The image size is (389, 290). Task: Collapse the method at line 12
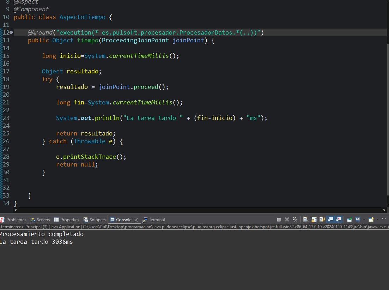click(x=11, y=32)
